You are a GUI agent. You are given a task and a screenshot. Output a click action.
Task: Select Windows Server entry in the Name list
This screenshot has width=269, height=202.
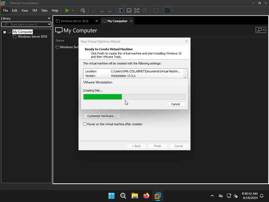(67, 47)
